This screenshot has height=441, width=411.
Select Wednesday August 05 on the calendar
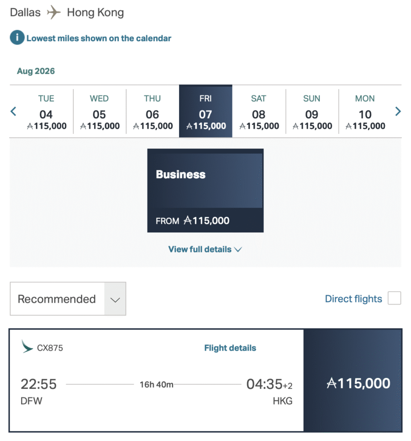pos(99,111)
